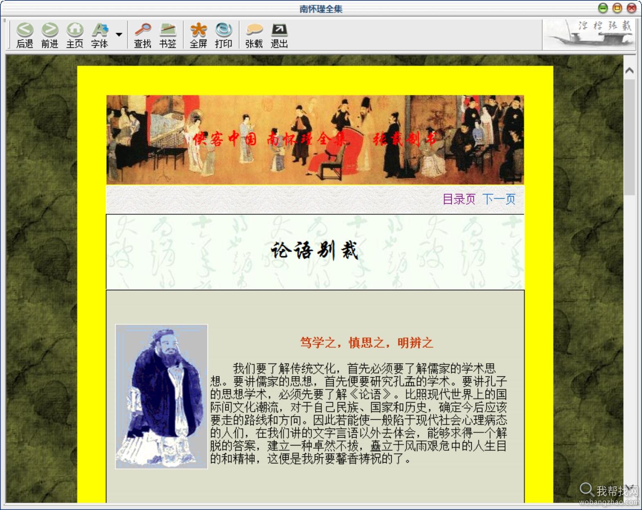Viewport: 642px width, 510px height.
Task: Open the 查找 search tool
Action: 143,36
